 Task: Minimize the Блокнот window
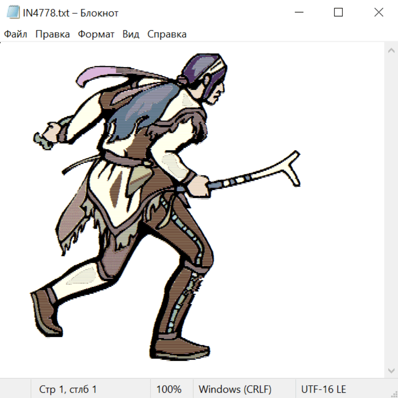[298, 13]
